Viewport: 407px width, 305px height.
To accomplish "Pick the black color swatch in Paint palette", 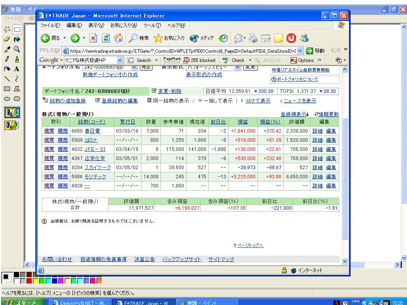I will pos(17,274).
